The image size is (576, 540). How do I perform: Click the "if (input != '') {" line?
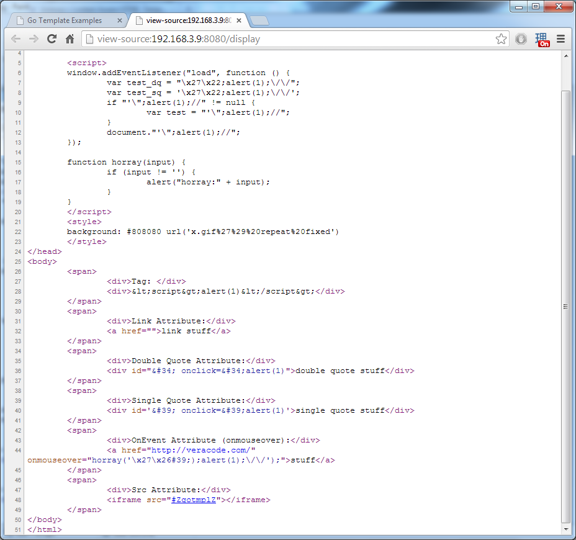(x=151, y=173)
